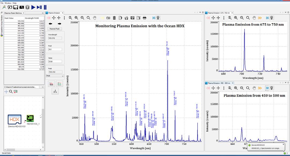Viewport: 290px width, 156px height.
Task: Click the Nearest Peak button
Action: point(55,29)
